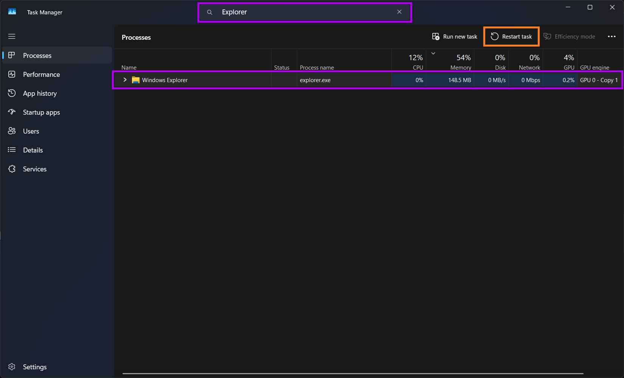
Task: Select the Windows Explorer folder icon
Action: (x=135, y=80)
